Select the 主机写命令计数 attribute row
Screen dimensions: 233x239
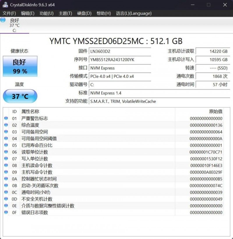pyautogui.click(x=58, y=172)
